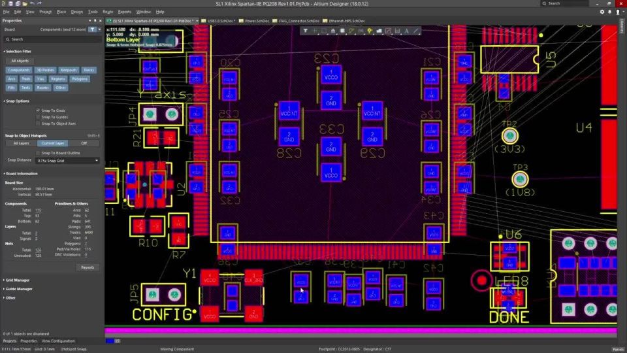Open the filter dropdown arrow beside funnel
This screenshot has width=627, height=353.
(99, 29)
